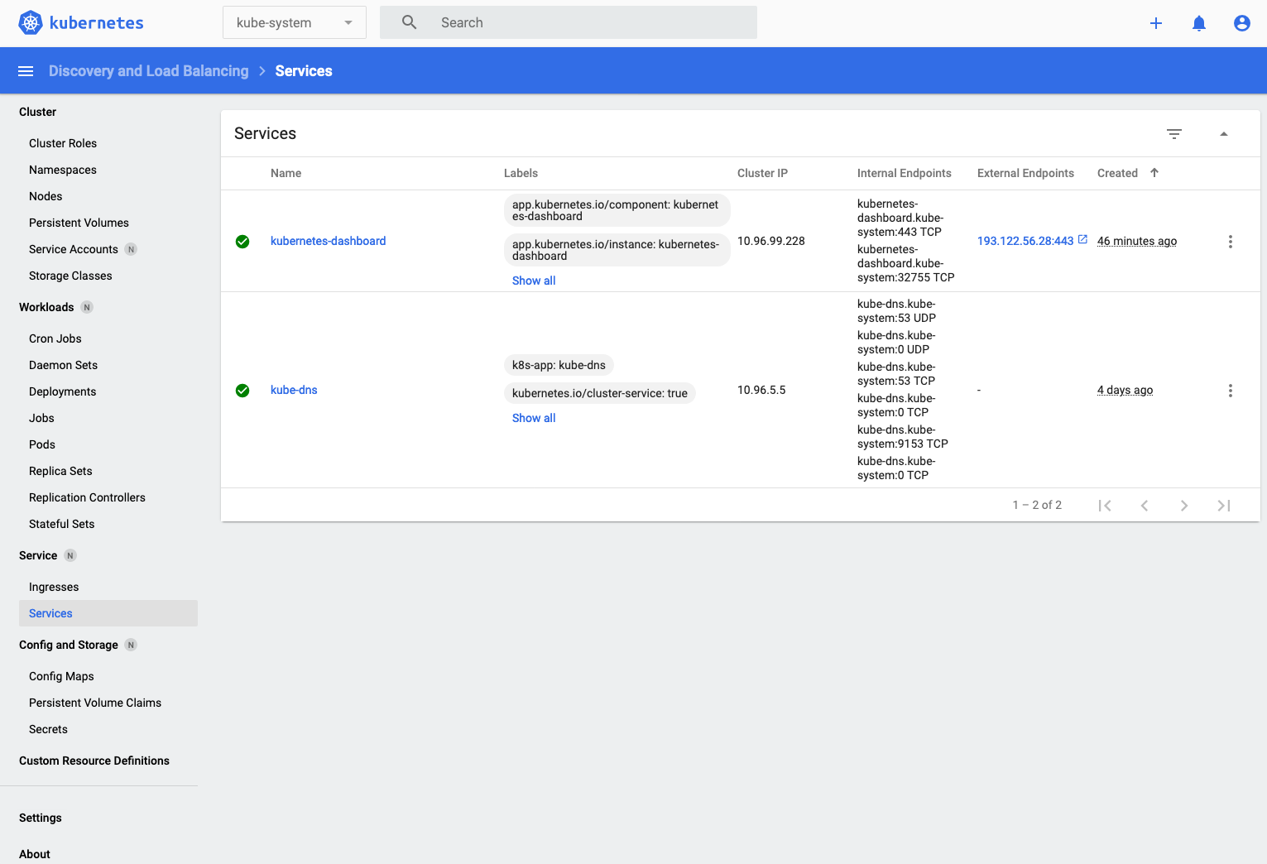Open Daemon Sets in sidebar
Screen dimensions: 1267x864
(x=63, y=365)
